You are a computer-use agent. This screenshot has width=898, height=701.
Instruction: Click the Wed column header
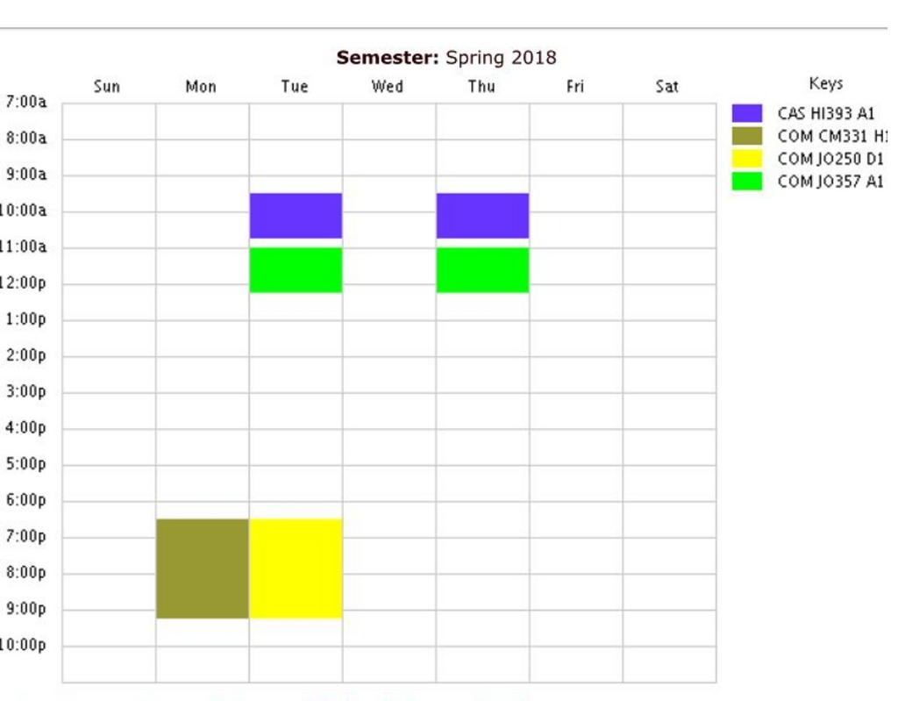point(388,86)
